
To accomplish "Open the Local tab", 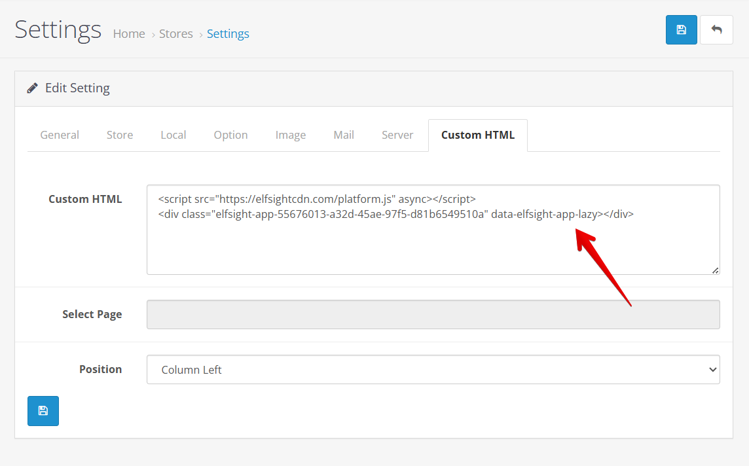I will pos(174,135).
